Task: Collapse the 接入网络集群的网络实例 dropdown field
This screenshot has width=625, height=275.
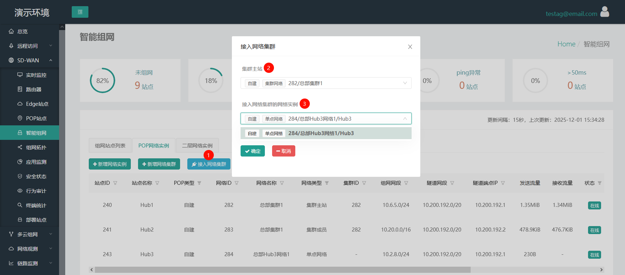Action: click(326, 118)
